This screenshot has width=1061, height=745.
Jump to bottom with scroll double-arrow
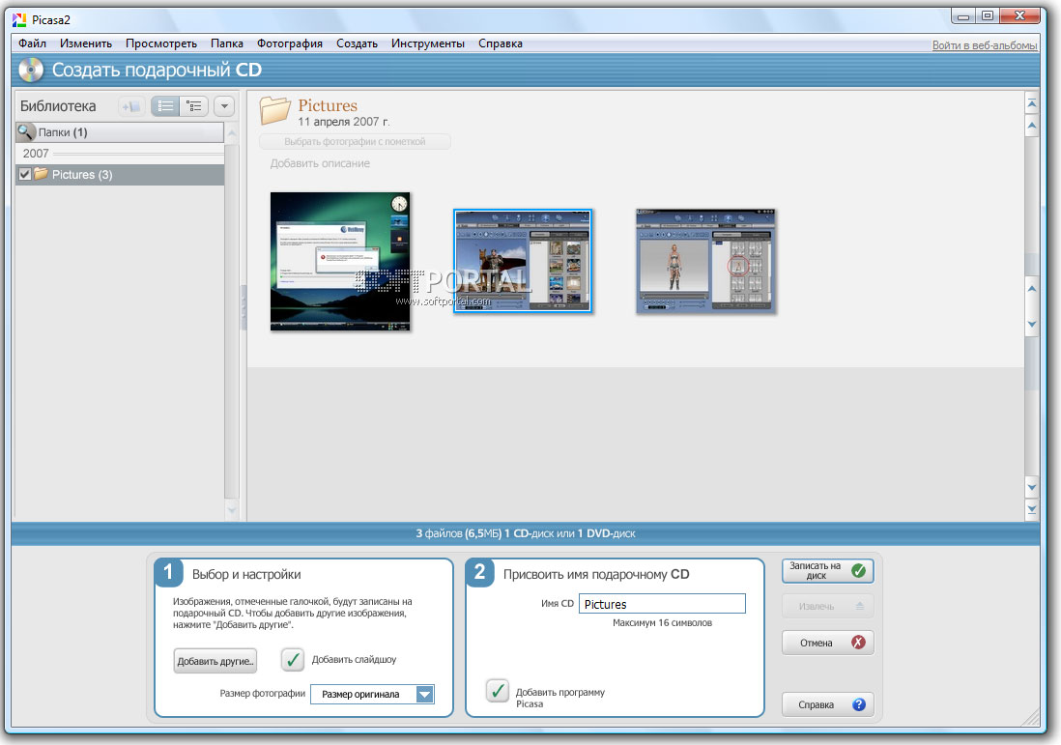tap(1032, 509)
